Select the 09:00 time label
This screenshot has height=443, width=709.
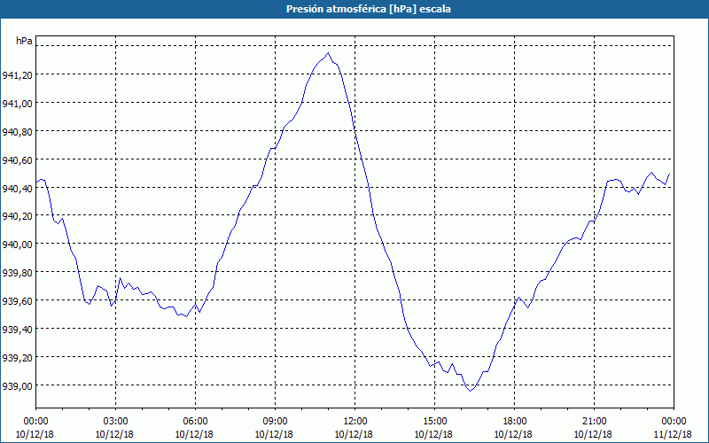coord(275,422)
